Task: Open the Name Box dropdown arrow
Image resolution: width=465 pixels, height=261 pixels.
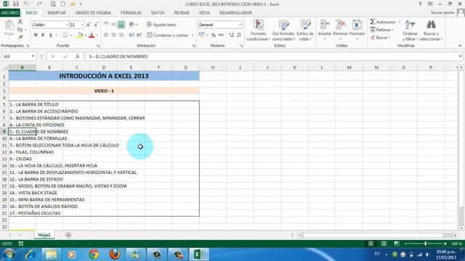Action: (x=33, y=57)
